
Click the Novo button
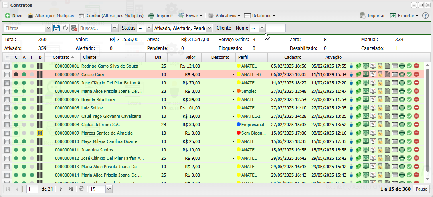(x=14, y=16)
